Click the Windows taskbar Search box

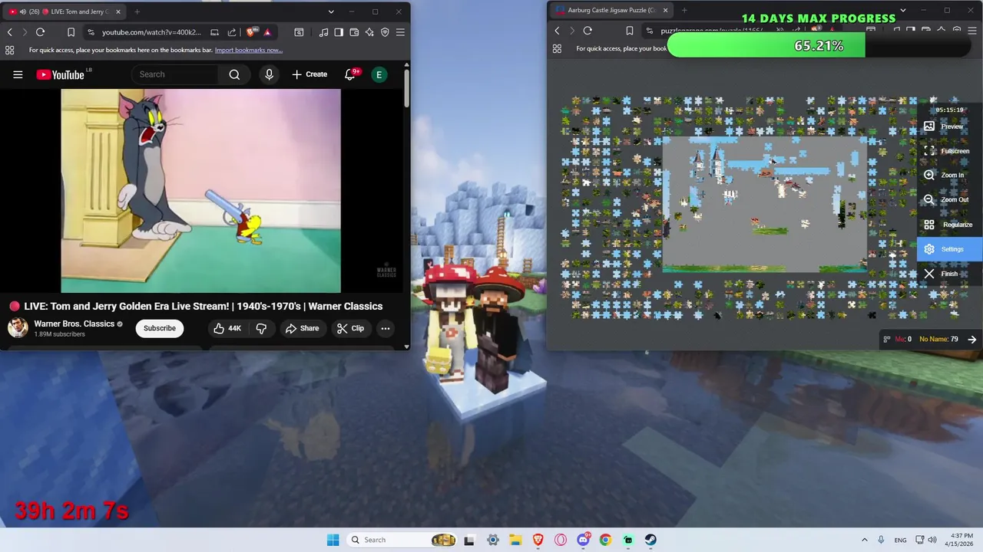(x=402, y=540)
